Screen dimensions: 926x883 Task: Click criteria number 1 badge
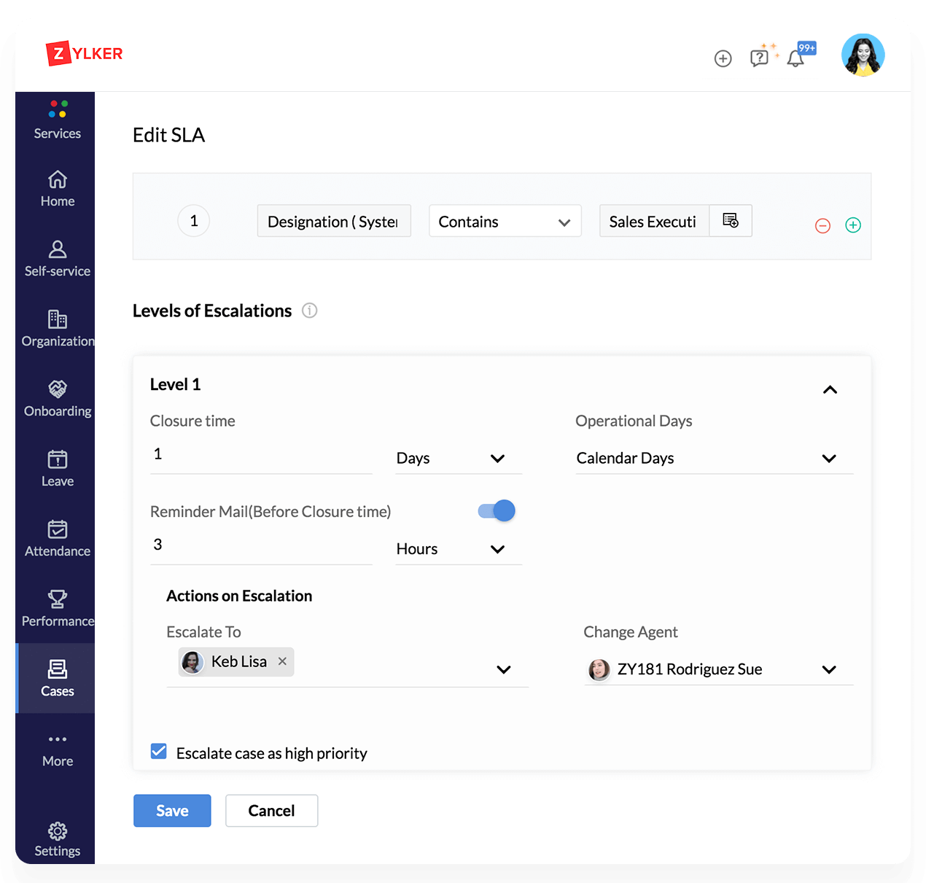[194, 221]
